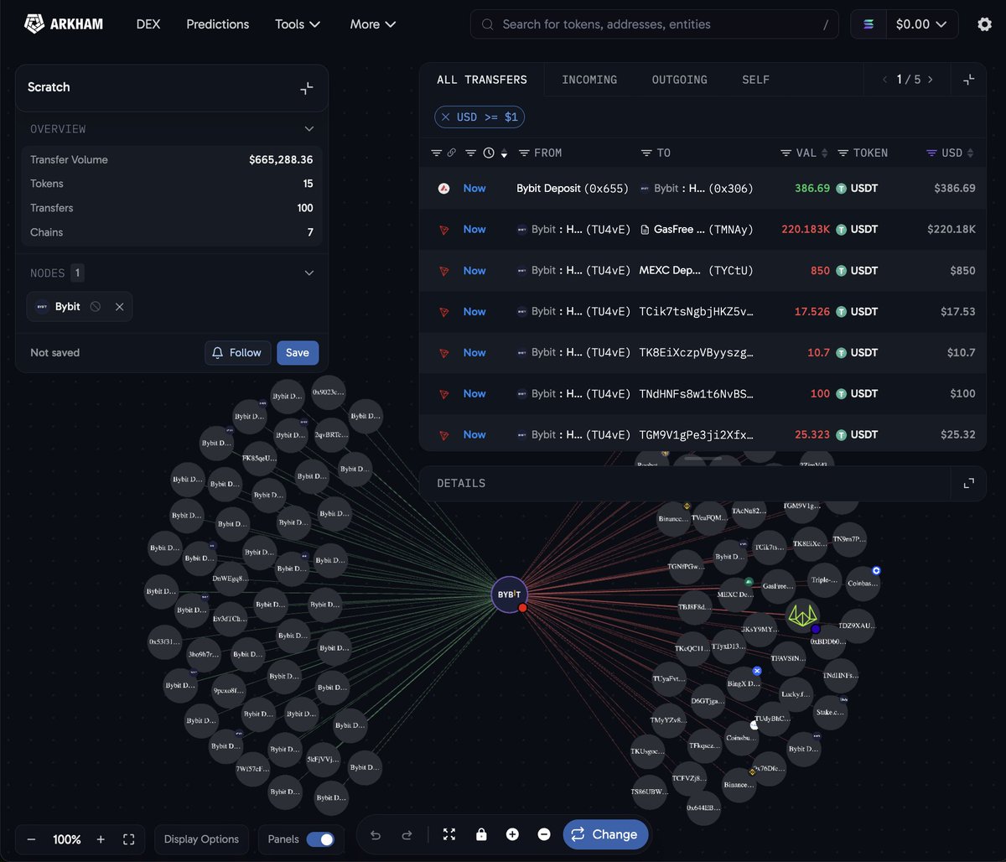Save the Scratch graph
The image size is (1006, 862).
tap(298, 353)
